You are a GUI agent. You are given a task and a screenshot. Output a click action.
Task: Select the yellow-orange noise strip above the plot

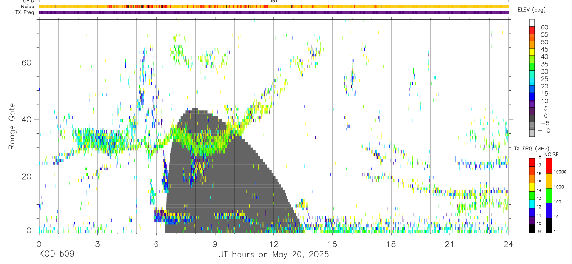tap(274, 7)
